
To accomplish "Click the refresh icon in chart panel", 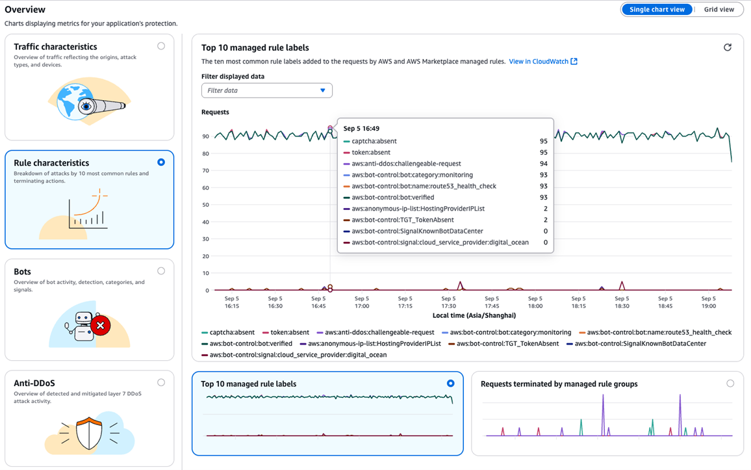I will coord(728,47).
